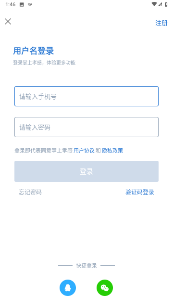Tap the battery icon in the status bar
This screenshot has height=308, width=173.
166,4
